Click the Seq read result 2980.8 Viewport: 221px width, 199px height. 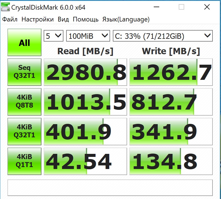coord(85,72)
